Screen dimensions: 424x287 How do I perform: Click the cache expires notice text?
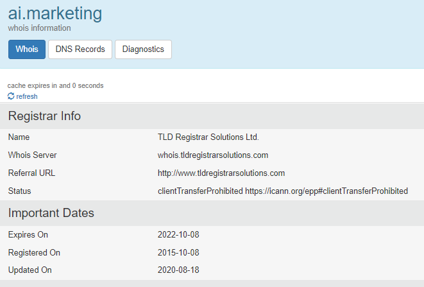click(55, 85)
